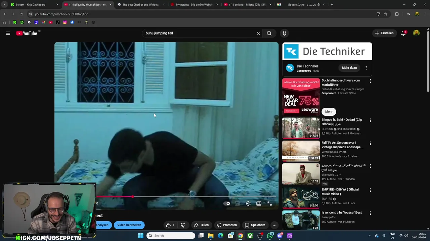This screenshot has width=430, height=241.
Task: Run search with the magnifier button
Action: click(x=269, y=33)
